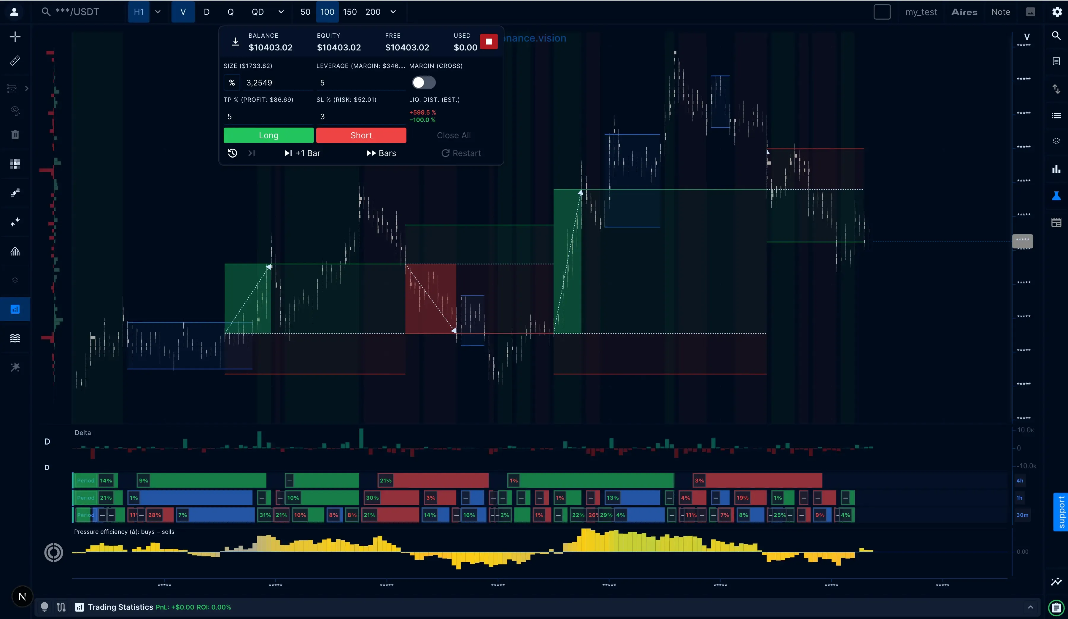Toggle the drawings visibility eye icon
Image resolution: width=1068 pixels, height=619 pixels.
point(15,111)
